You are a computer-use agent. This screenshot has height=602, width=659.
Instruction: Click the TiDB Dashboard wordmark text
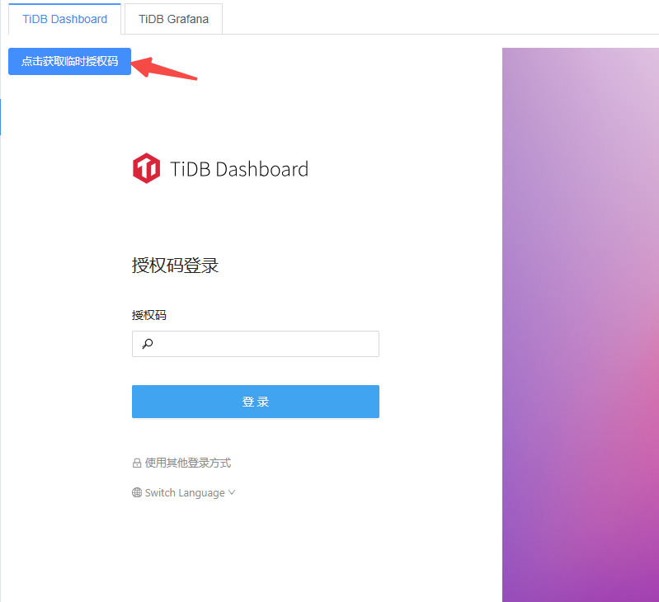[239, 169]
